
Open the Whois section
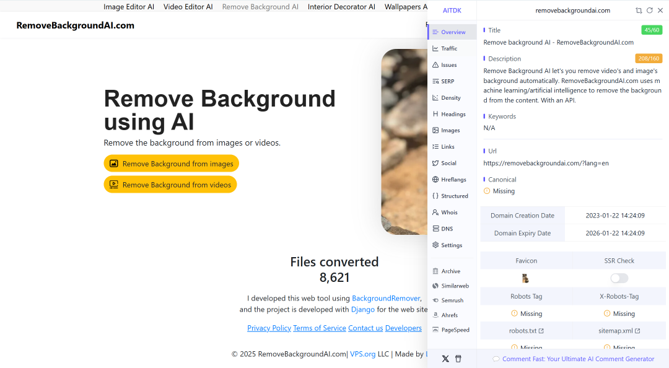[x=452, y=212]
